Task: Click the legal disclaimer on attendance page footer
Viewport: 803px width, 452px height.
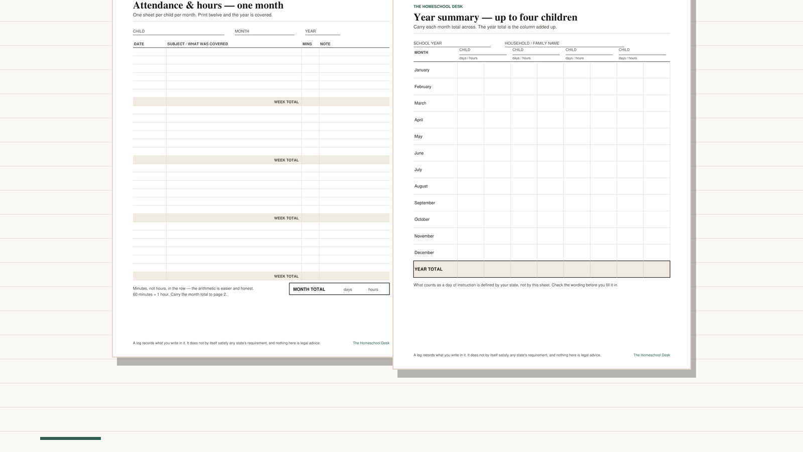Action: click(x=226, y=344)
